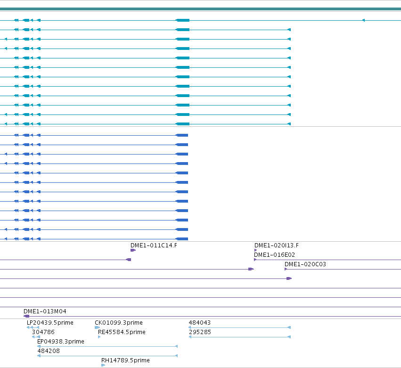Click the purple glyph beneath DME1-011C14.F

pos(133,250)
